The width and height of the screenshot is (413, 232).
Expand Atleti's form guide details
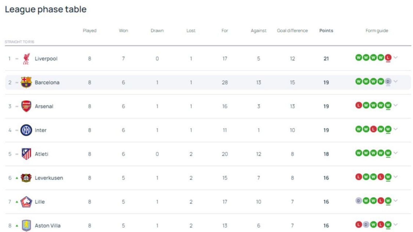(x=395, y=153)
